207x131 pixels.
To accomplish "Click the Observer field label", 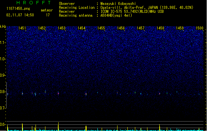I will click(x=67, y=4).
